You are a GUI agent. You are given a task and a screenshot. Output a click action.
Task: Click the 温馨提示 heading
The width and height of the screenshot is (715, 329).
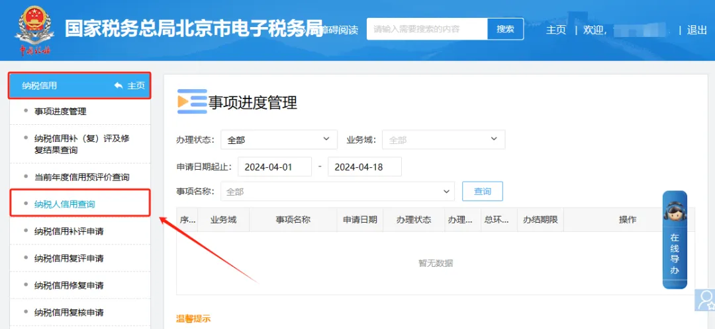point(193,318)
